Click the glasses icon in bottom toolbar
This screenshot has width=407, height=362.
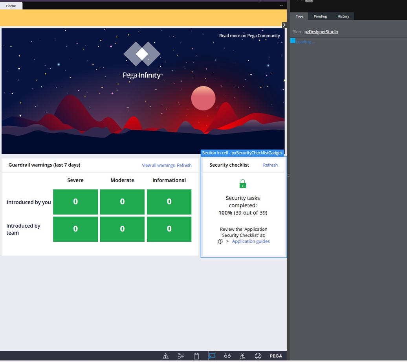227,356
